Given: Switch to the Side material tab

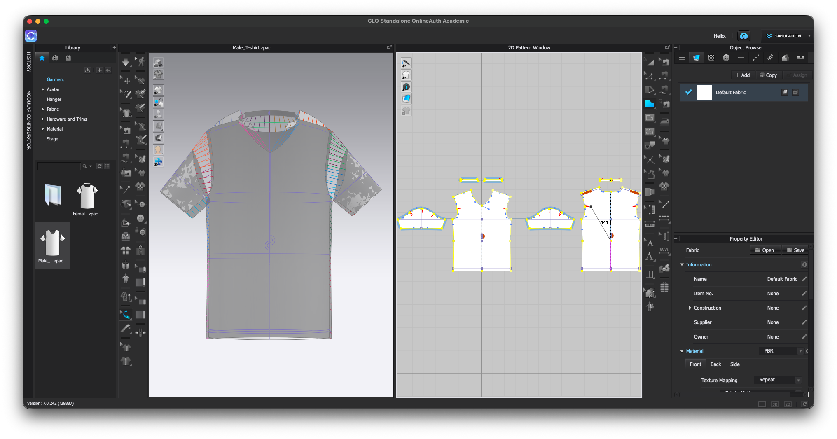Looking at the screenshot, I should tap(735, 364).
